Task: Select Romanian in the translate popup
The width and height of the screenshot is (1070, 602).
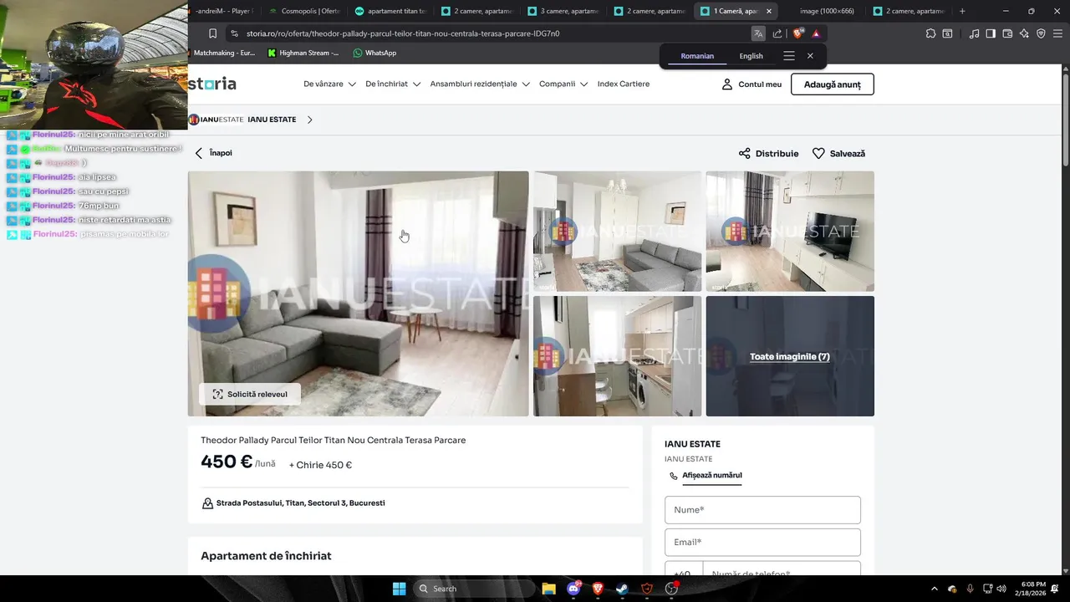Action: point(697,56)
